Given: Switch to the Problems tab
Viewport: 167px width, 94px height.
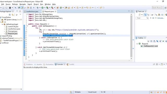Looking at the screenshot, I should coord(28,64).
